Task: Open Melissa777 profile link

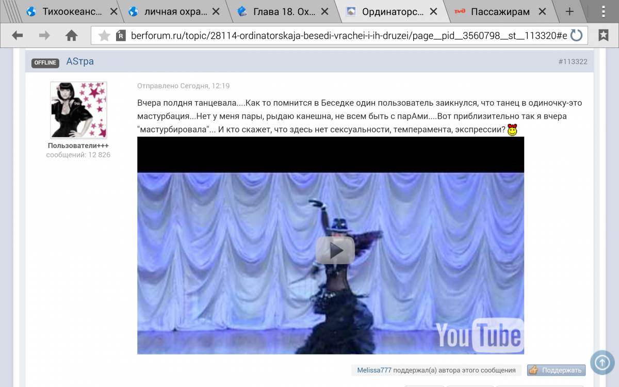Action: pyautogui.click(x=374, y=370)
